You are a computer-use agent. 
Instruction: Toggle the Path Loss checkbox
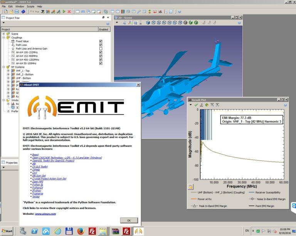[101, 45]
